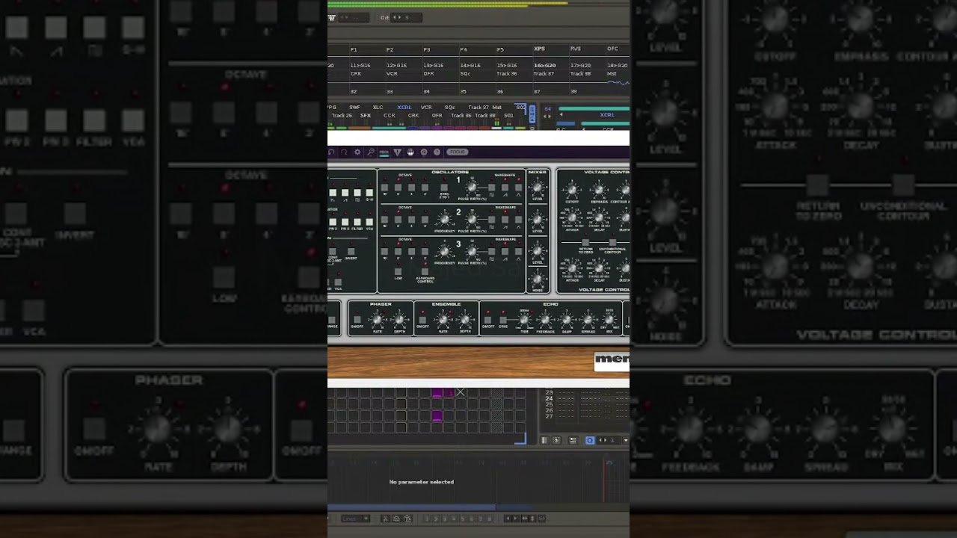Viewport: 957px width, 538px height.
Task: Toggle the Low switch on oscillator 3
Action: (398, 271)
